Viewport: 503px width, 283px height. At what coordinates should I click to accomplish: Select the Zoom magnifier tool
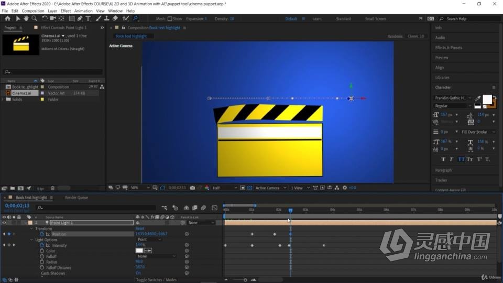click(x=34, y=19)
